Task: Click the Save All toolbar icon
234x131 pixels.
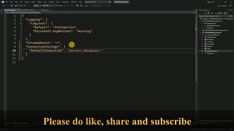Action: (21, 6)
